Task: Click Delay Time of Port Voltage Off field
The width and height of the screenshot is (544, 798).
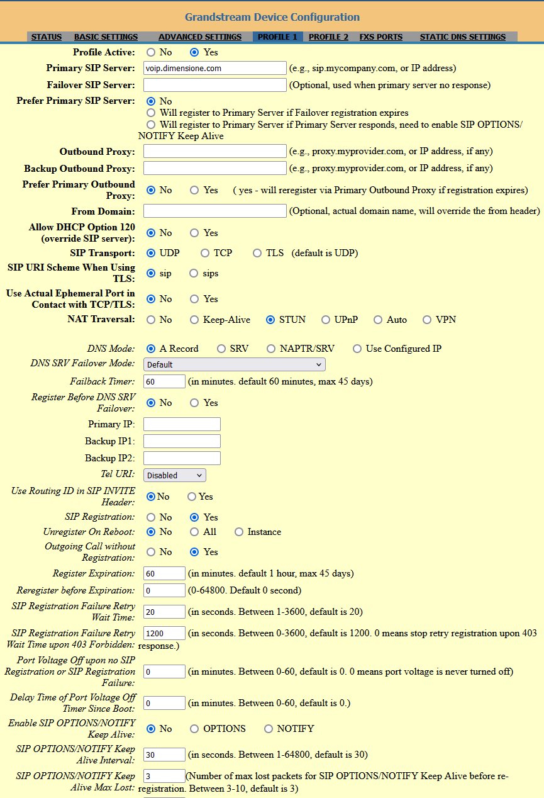Action: click(165, 702)
